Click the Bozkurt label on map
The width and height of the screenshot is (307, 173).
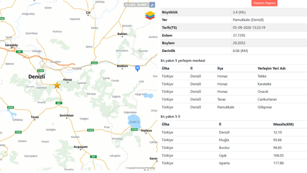tap(122, 66)
